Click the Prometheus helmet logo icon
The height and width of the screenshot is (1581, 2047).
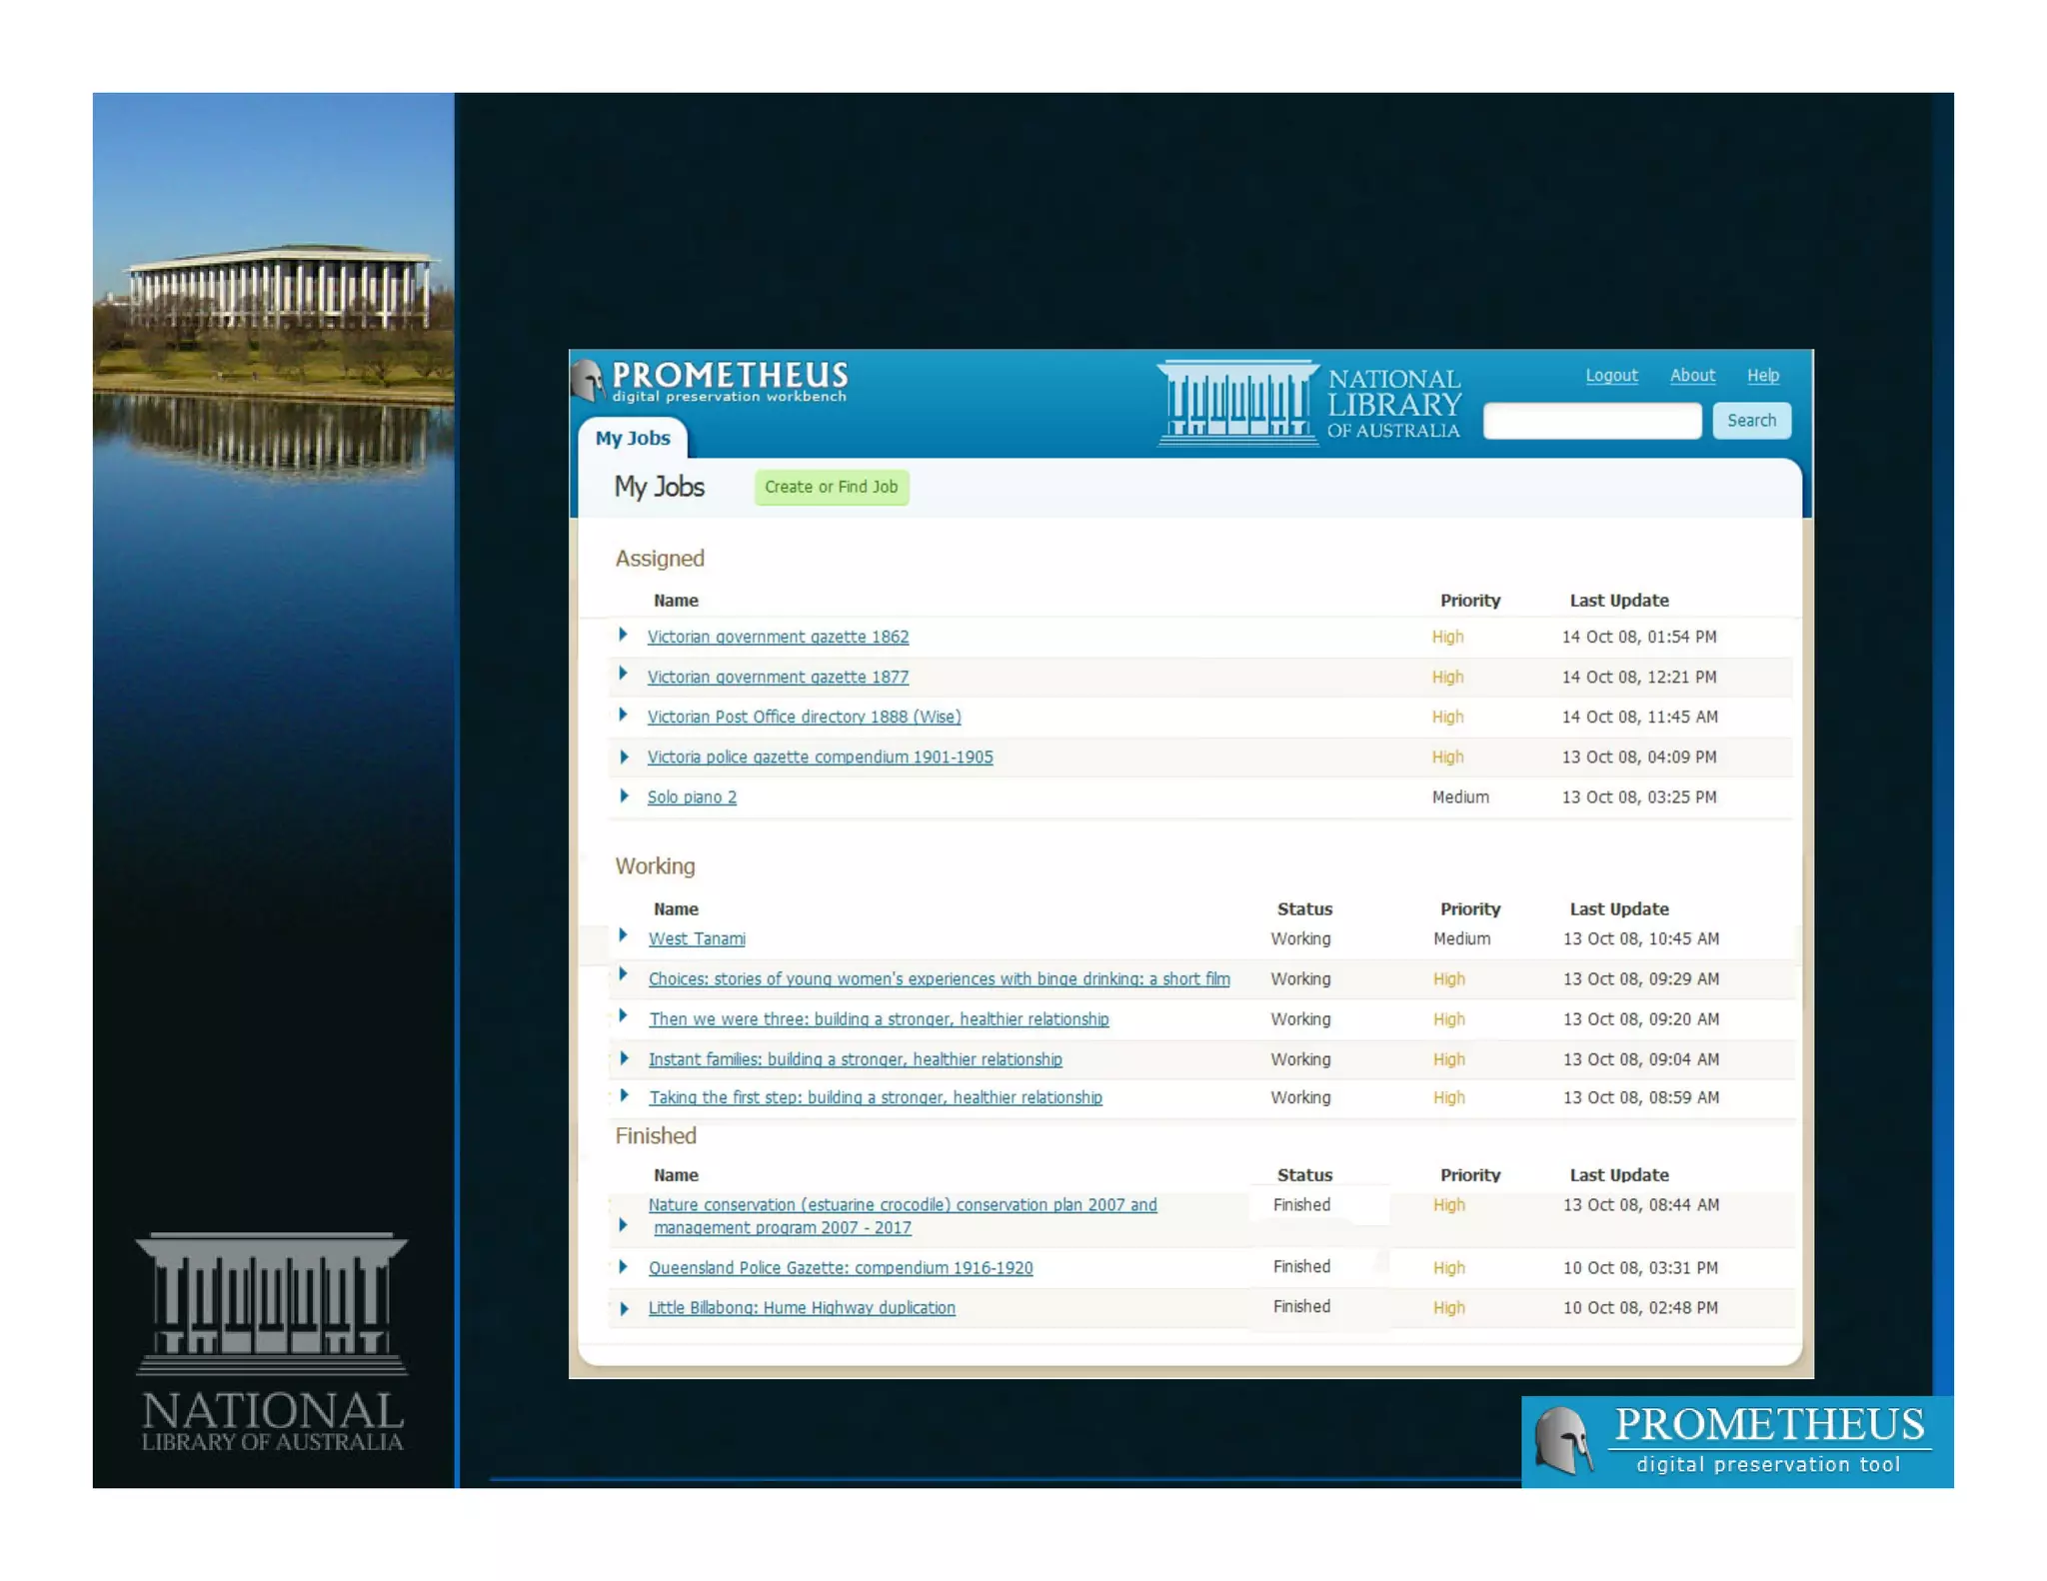[588, 381]
